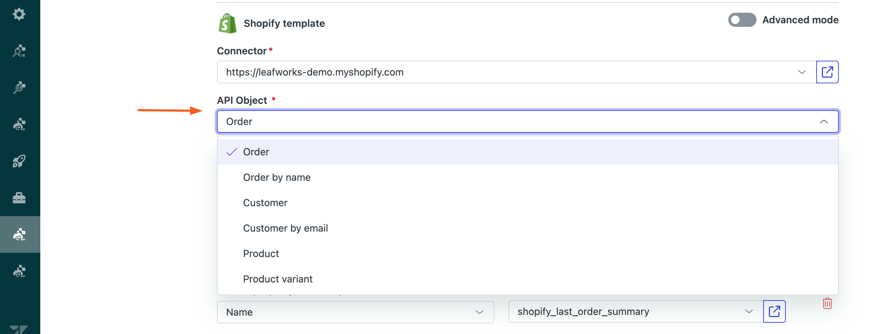Choose the Customer option
The height and width of the screenshot is (334, 889).
tap(528, 203)
